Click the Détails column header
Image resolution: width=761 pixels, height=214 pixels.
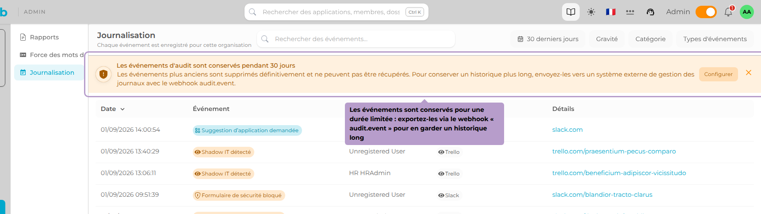point(563,109)
